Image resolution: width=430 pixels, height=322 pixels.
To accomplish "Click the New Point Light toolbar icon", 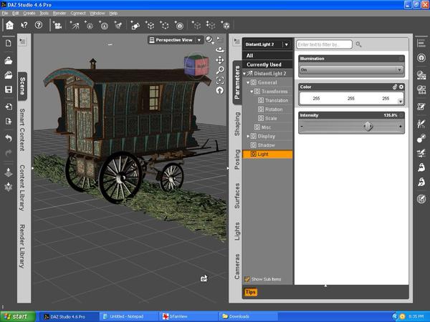I will tap(89, 25).
